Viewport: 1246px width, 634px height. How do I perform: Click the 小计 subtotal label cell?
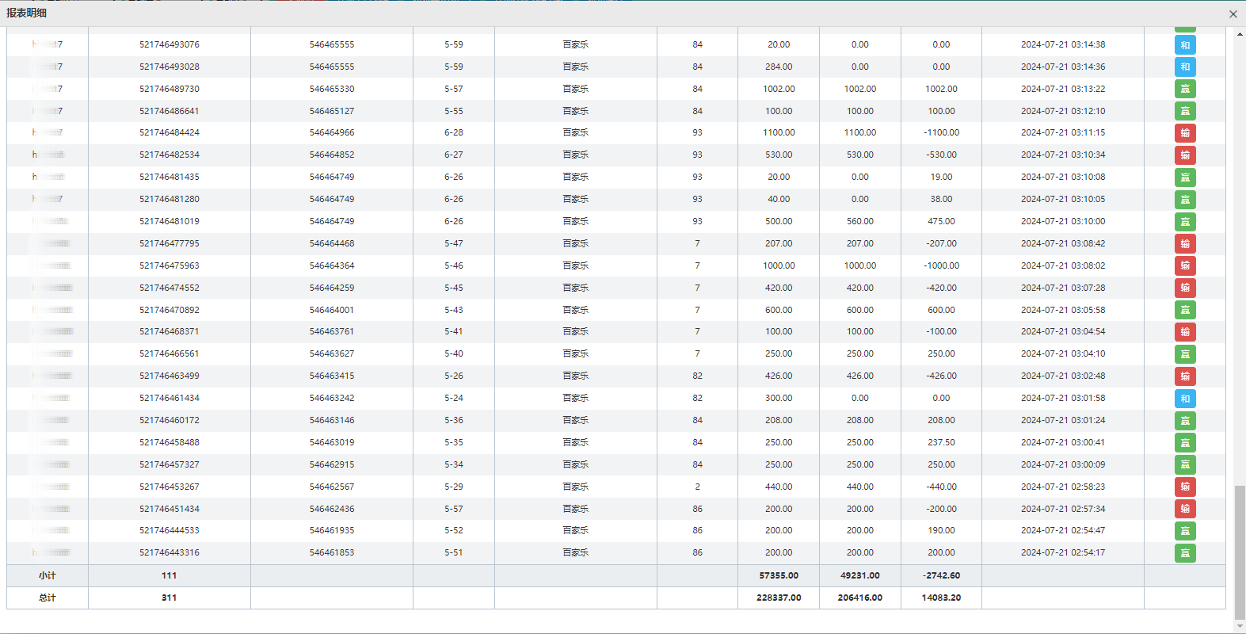(x=48, y=576)
